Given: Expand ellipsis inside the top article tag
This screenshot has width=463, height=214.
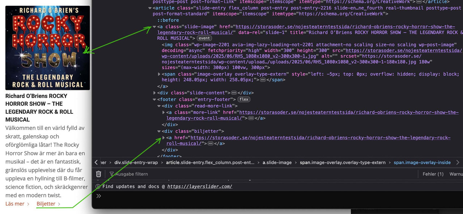Looking at the screenshot, I should (419, 1).
